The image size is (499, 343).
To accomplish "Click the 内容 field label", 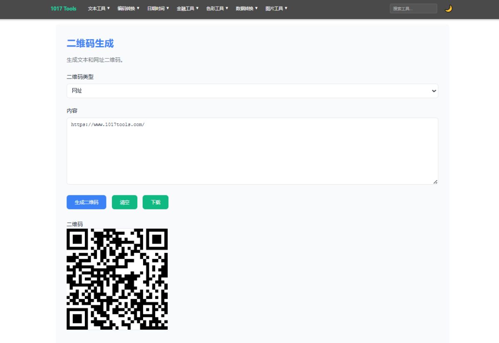I will tap(71, 111).
